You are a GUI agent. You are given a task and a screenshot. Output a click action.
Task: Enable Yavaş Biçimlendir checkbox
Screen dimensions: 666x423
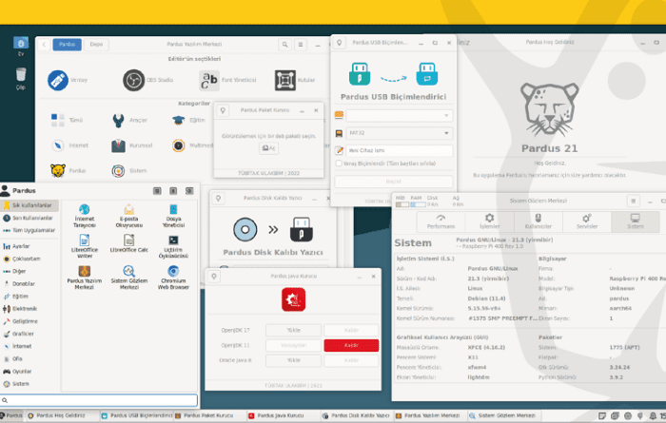pyautogui.click(x=339, y=163)
